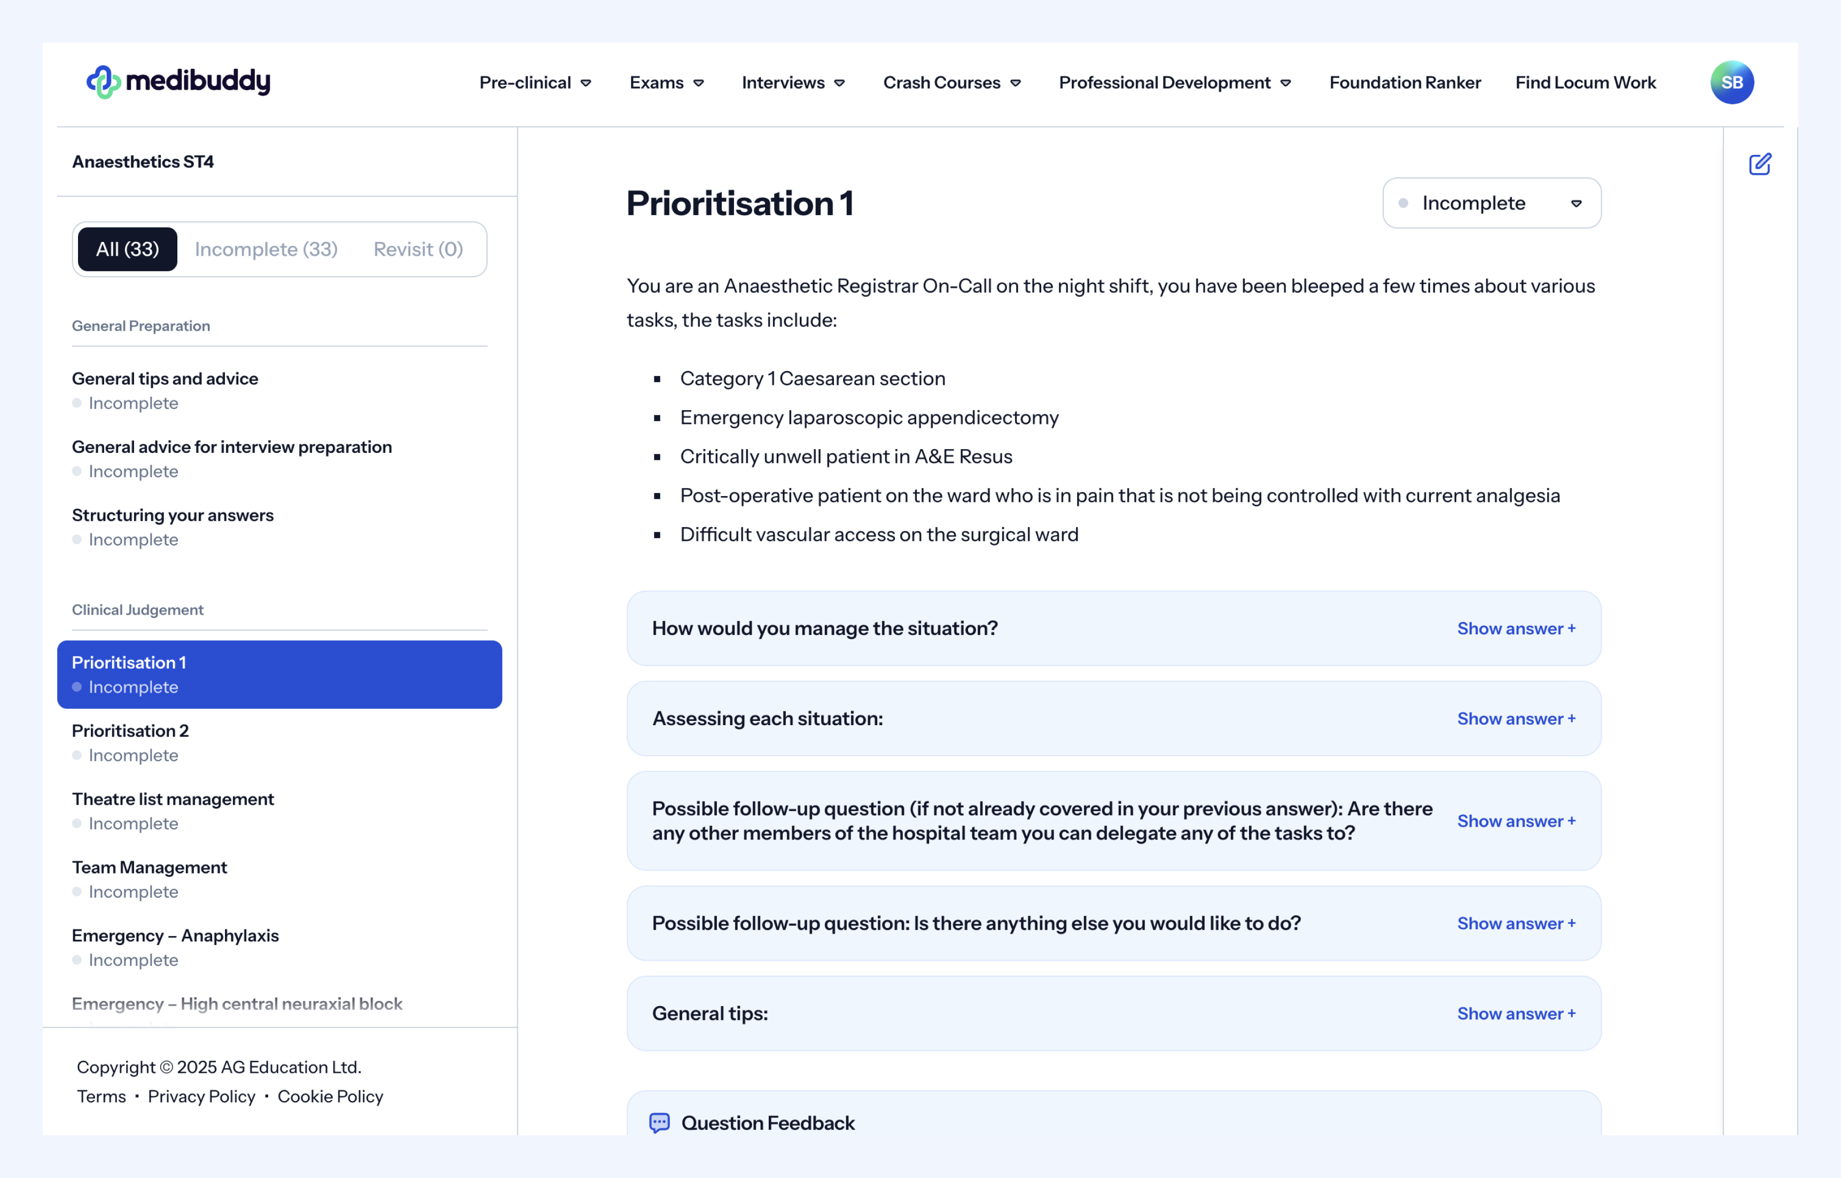This screenshot has height=1178, width=1841.
Task: Open Foundation Ranker in navigation
Action: pyautogui.click(x=1405, y=83)
